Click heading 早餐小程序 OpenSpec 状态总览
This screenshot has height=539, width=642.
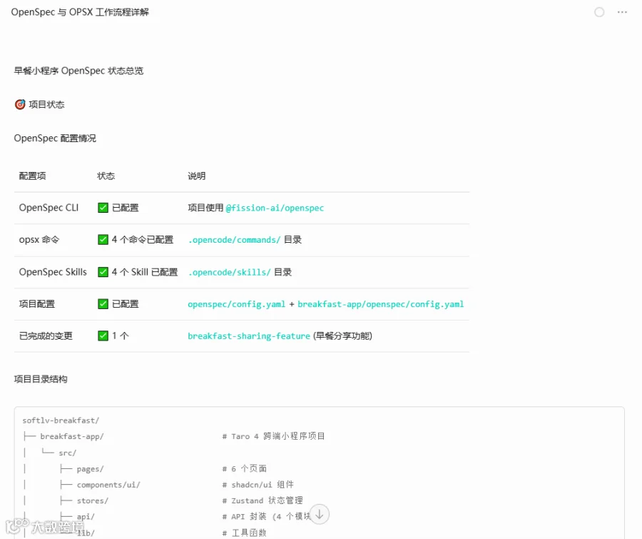[78, 71]
